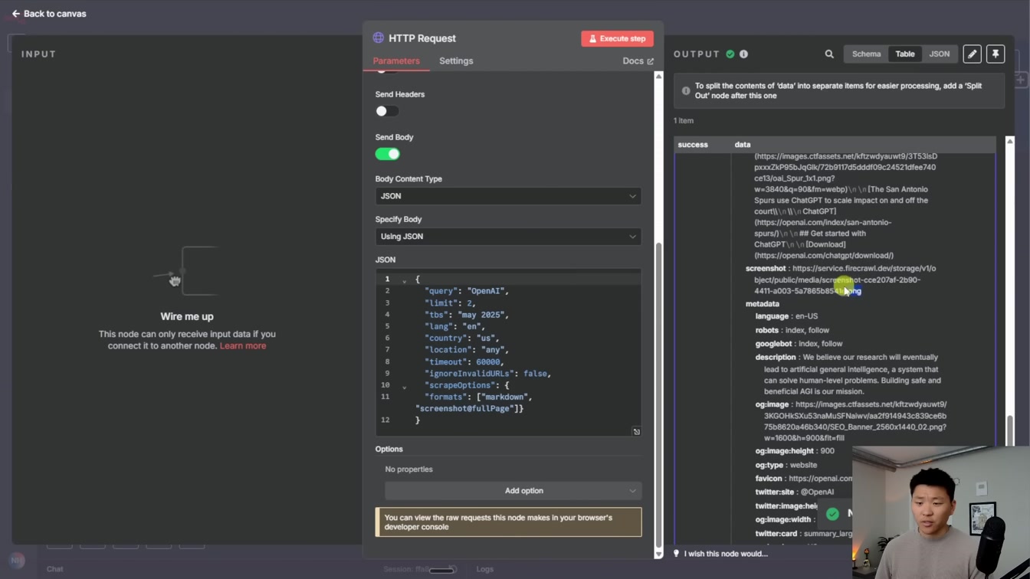The height and width of the screenshot is (579, 1030).
Task: Toggle the Send Headers switch
Action: pyautogui.click(x=387, y=111)
